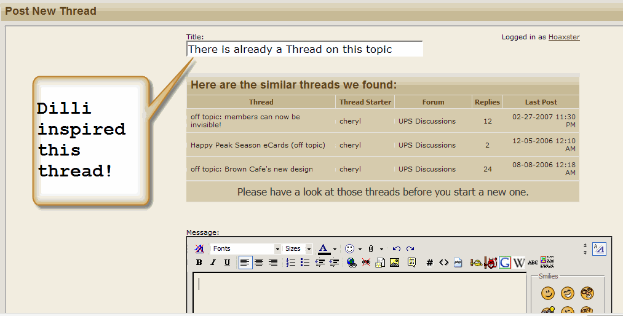
Task: Increase editor height with down arrow
Action: point(585,252)
